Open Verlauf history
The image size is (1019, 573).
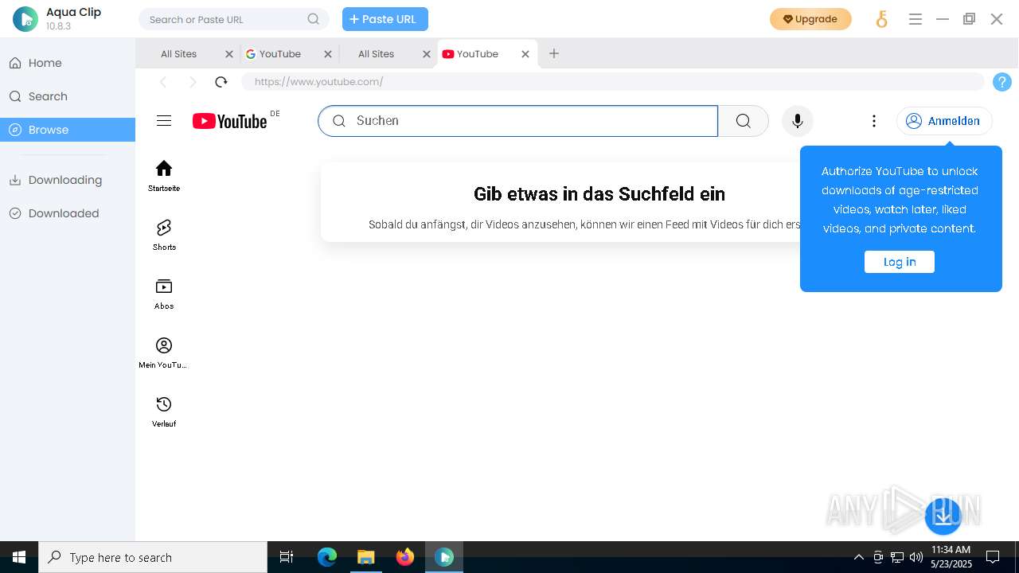pos(164,411)
